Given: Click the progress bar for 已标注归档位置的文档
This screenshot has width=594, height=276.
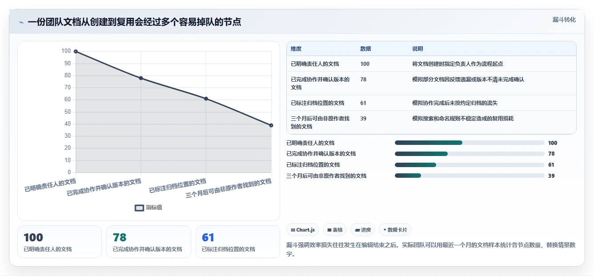Looking at the screenshot, I should pyautogui.click(x=470, y=165).
